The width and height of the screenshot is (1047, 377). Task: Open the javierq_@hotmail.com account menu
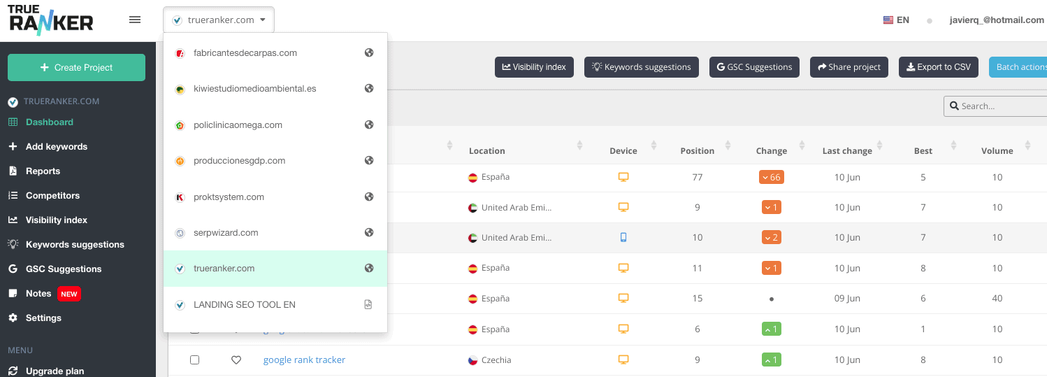(x=997, y=20)
